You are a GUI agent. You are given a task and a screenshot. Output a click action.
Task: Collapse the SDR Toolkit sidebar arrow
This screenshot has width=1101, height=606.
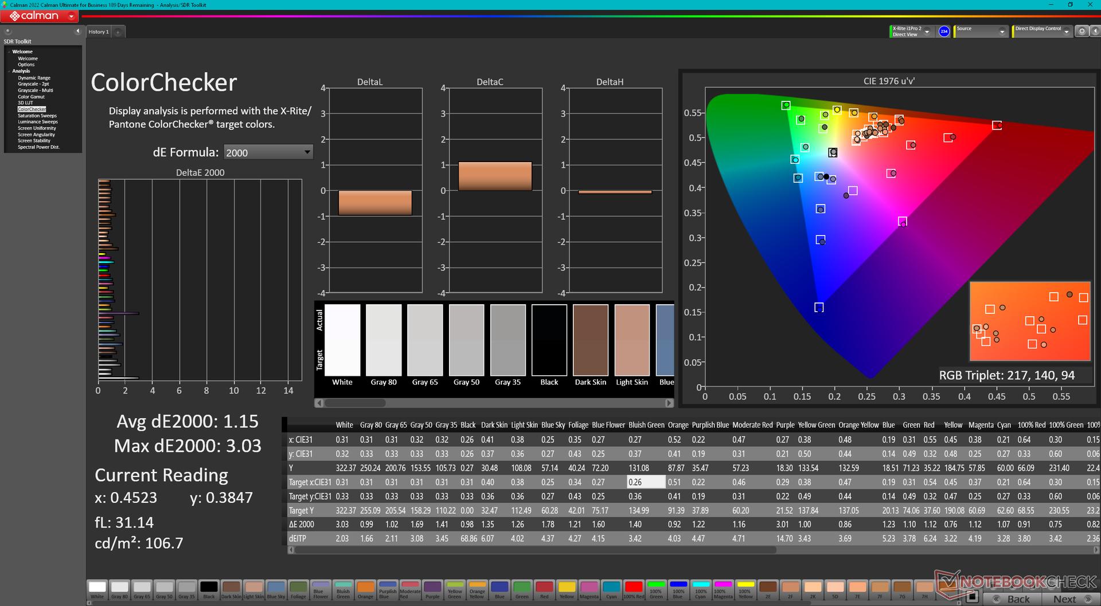point(77,32)
